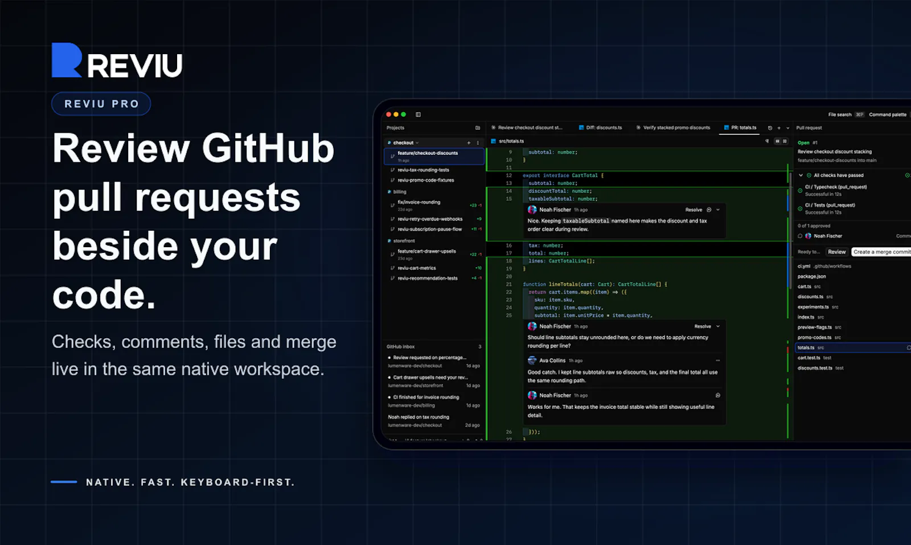Click Noah Fischer reviewer status circle
The width and height of the screenshot is (911, 545).
click(800, 236)
